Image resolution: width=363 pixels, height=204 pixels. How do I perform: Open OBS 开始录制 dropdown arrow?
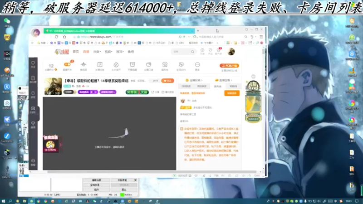136,180
